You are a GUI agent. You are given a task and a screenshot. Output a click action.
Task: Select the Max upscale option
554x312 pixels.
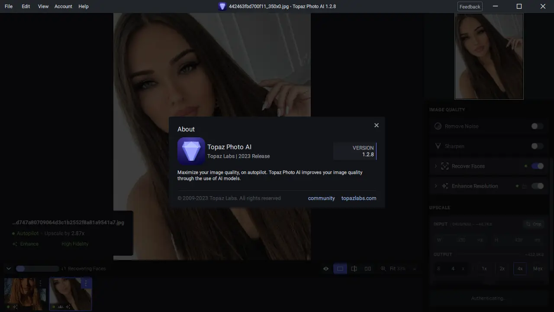click(538, 269)
